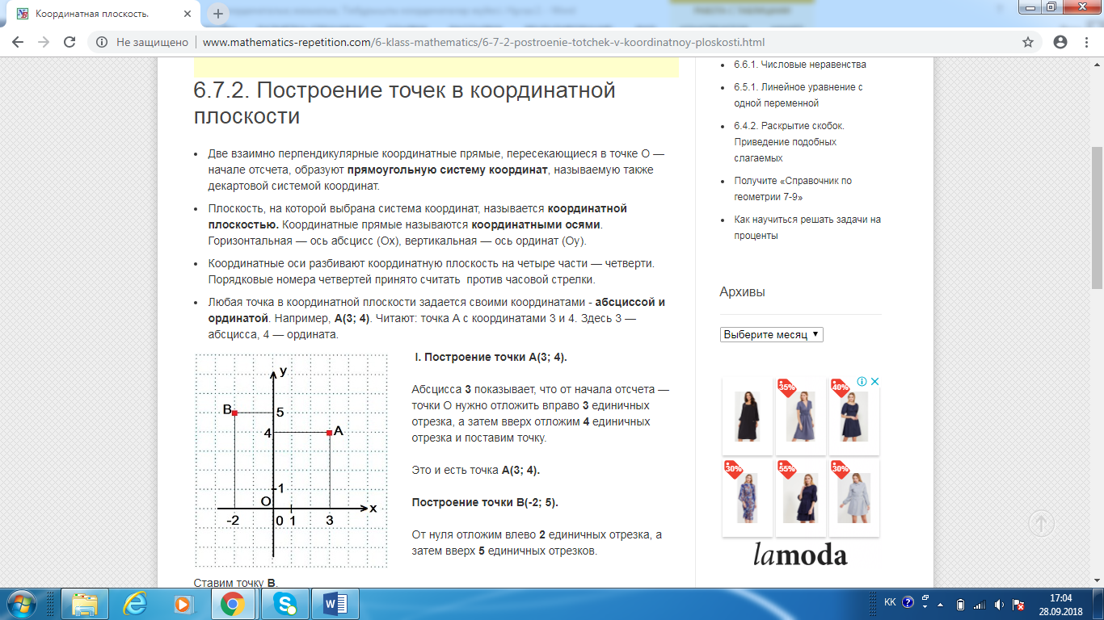The height and width of the screenshot is (620, 1104).
Task: Open link 6.6.1. Числовые неравенства
Action: click(x=799, y=65)
